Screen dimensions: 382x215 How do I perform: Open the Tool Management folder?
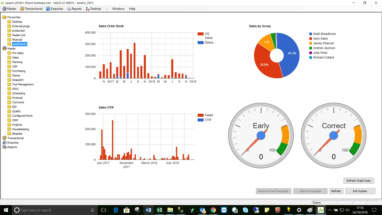[x=23, y=85]
